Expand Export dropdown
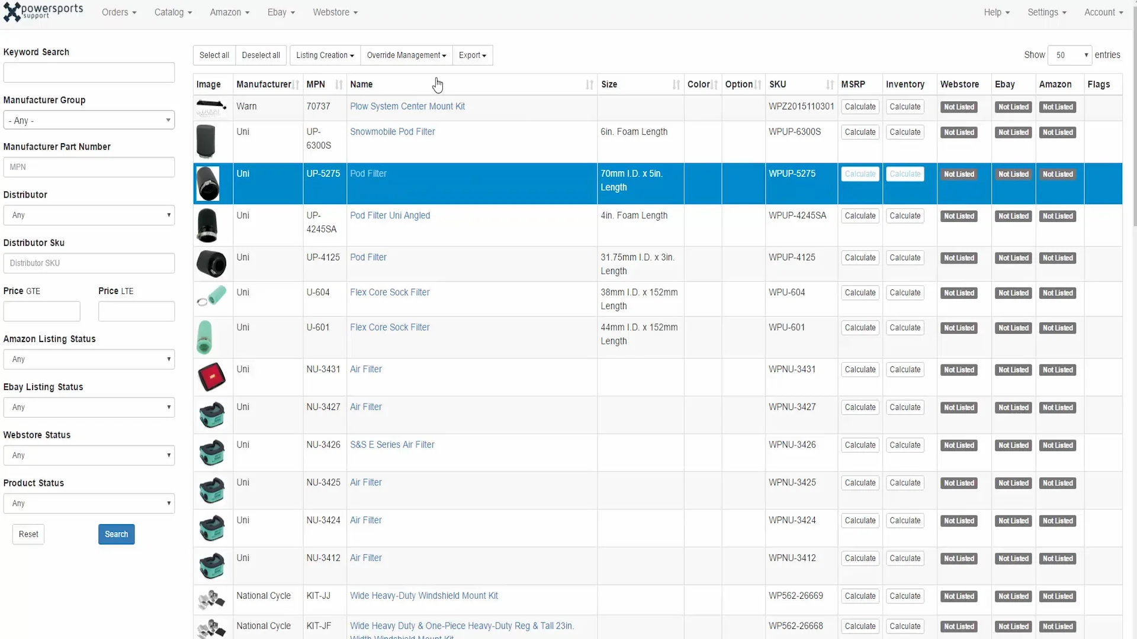Image resolution: width=1137 pixels, height=639 pixels. tap(473, 55)
